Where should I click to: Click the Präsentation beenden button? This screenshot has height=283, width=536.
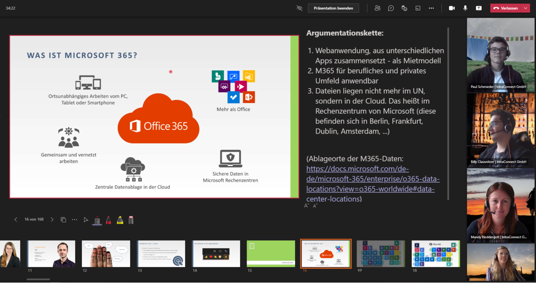click(x=333, y=8)
